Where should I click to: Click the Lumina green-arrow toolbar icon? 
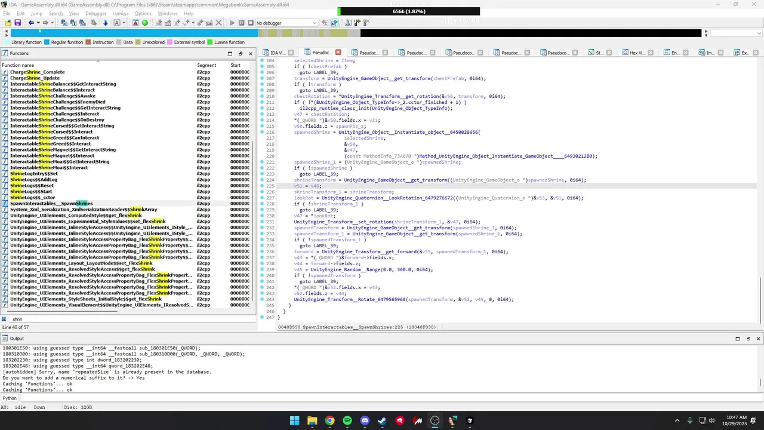pos(334,23)
